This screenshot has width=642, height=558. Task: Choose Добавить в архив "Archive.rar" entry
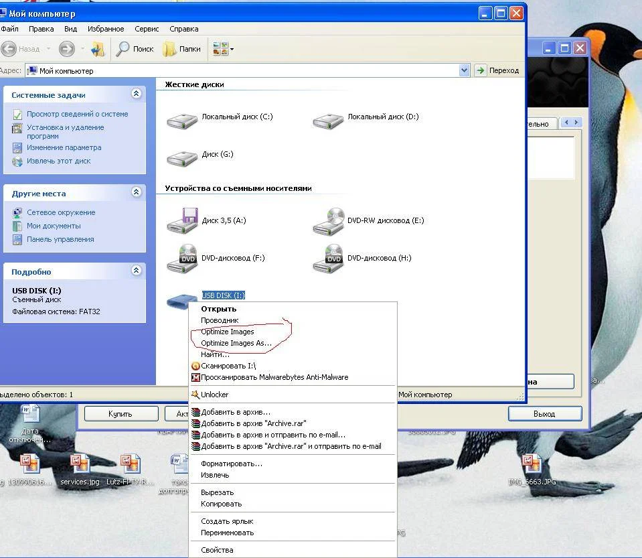pyautogui.click(x=293, y=423)
